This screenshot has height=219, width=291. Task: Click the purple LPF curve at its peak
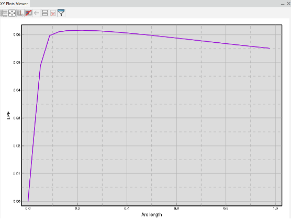click(82, 30)
